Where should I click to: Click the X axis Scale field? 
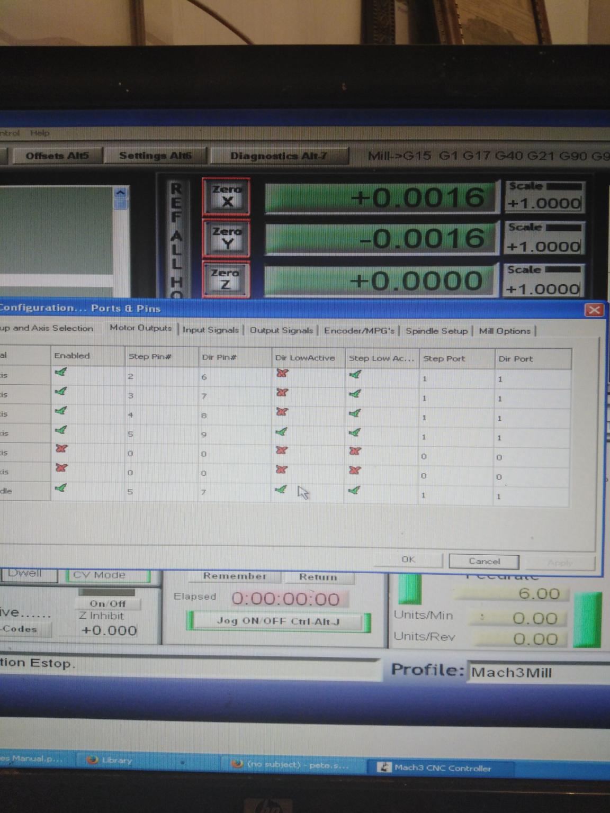coord(544,203)
